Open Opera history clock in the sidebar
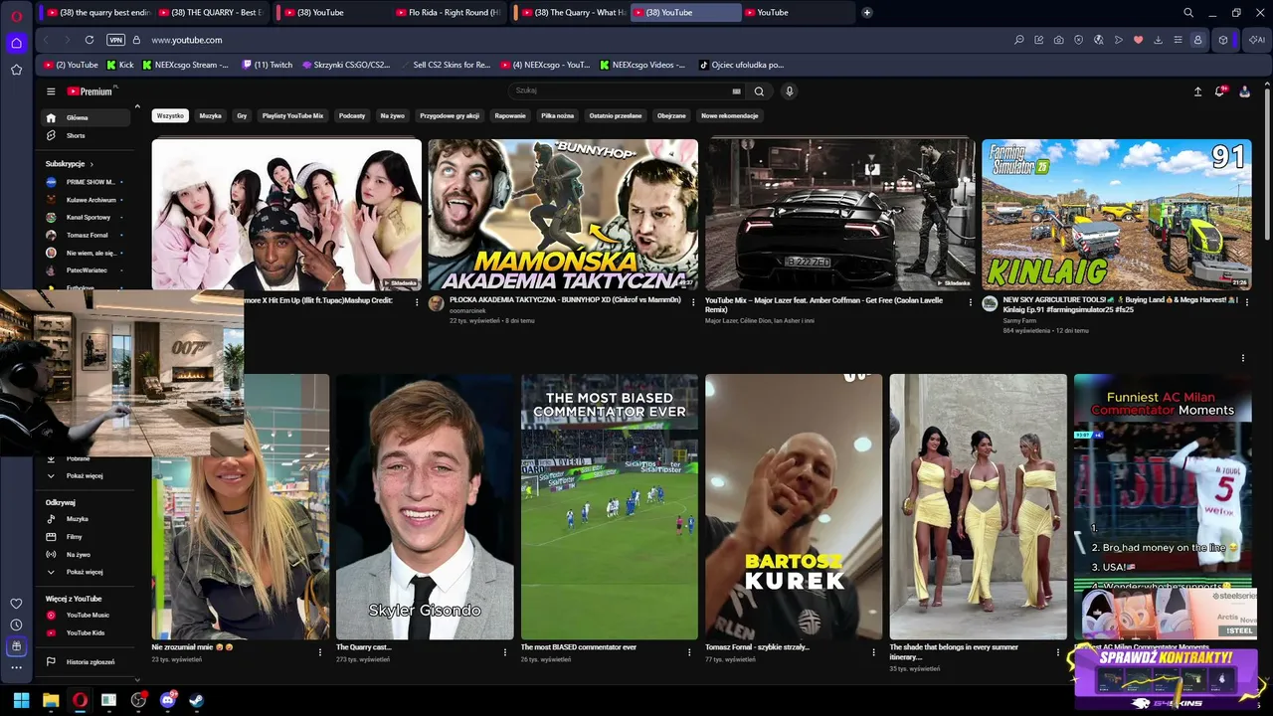 click(x=16, y=625)
